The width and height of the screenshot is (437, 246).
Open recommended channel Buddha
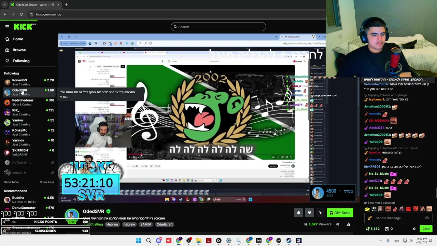coord(29,200)
